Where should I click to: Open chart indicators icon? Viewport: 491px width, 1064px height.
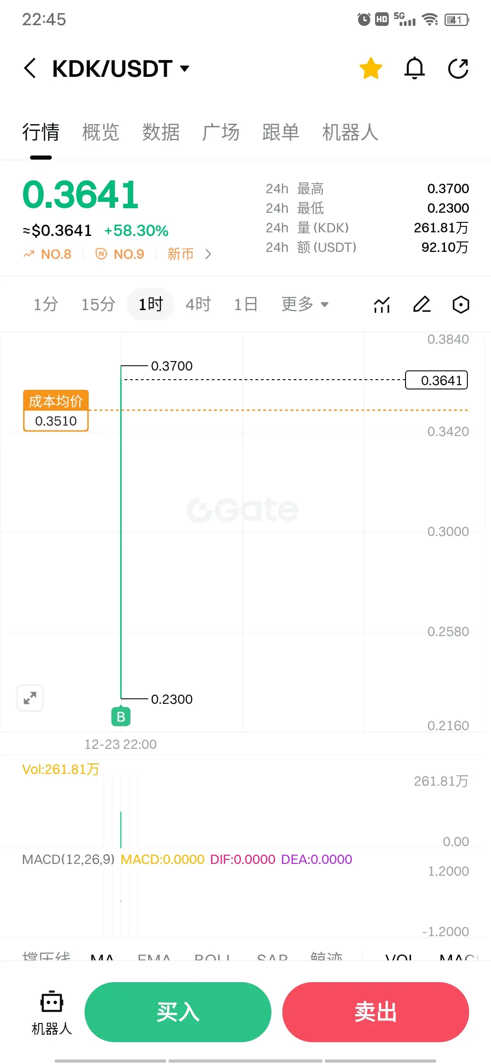point(382,305)
